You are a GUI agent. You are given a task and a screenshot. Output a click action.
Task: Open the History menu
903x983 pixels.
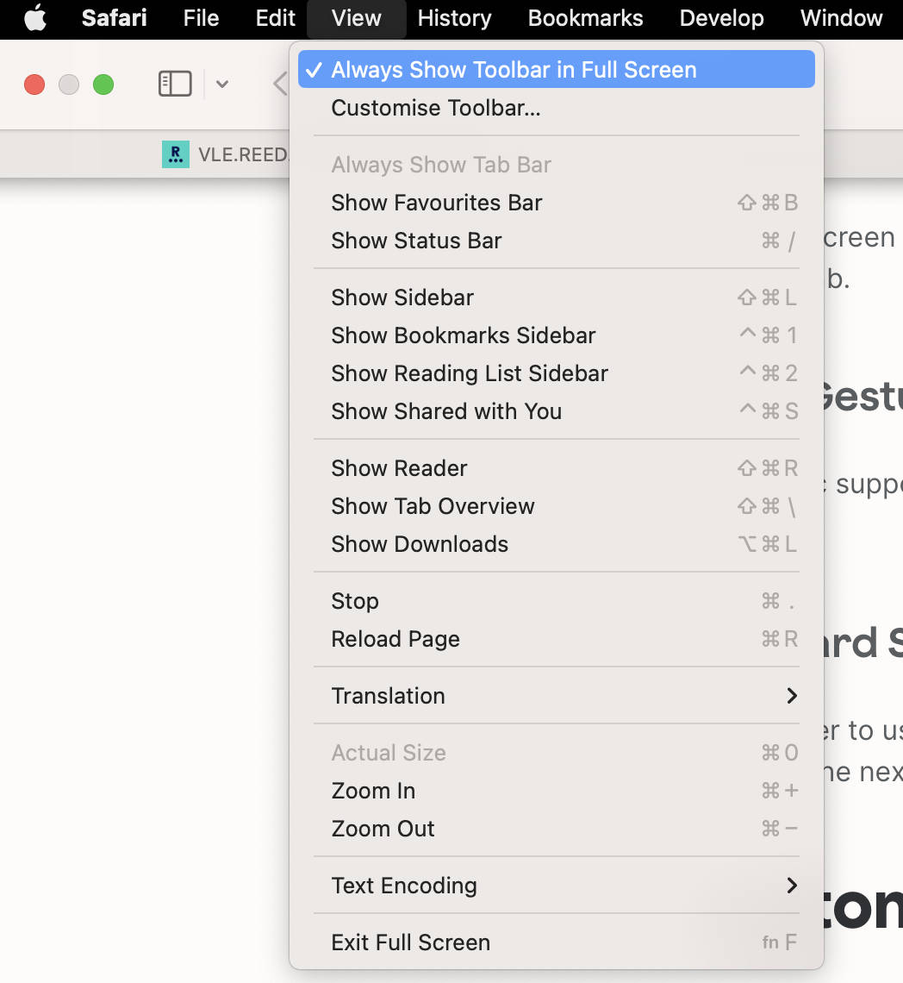454,18
